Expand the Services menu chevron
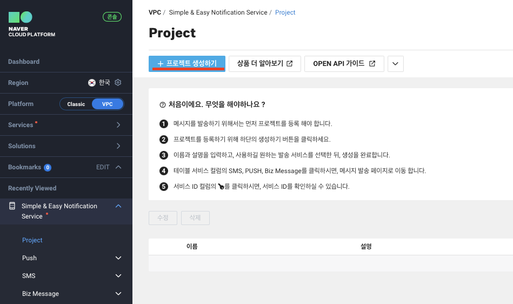Image resolution: width=513 pixels, height=304 pixels. (118, 125)
